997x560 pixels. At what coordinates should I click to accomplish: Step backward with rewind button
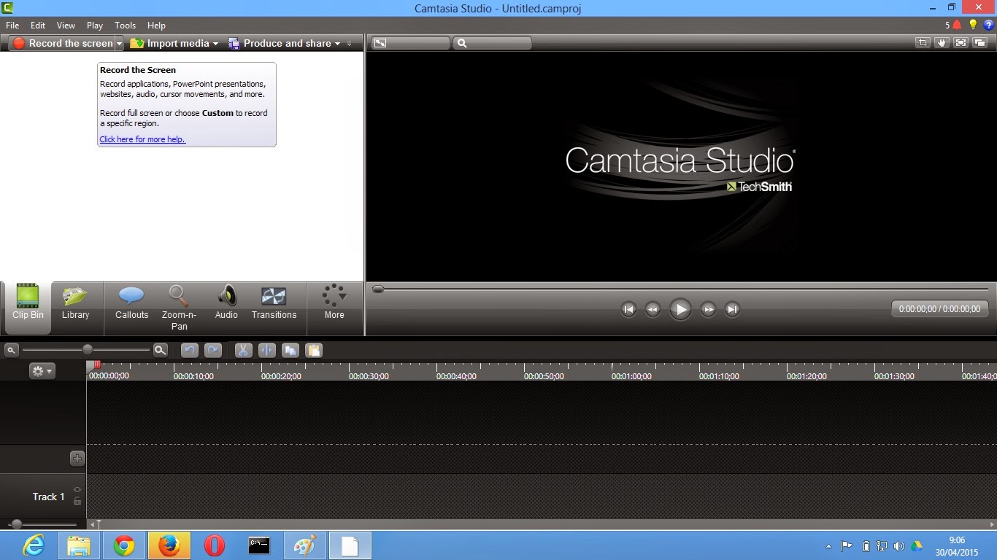(653, 310)
